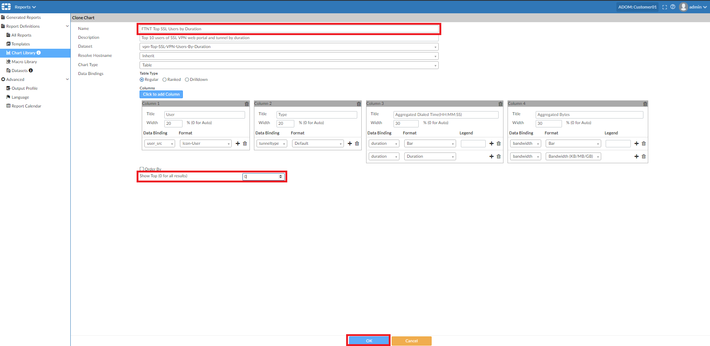Open the Chart Type dropdown

pyautogui.click(x=289, y=65)
